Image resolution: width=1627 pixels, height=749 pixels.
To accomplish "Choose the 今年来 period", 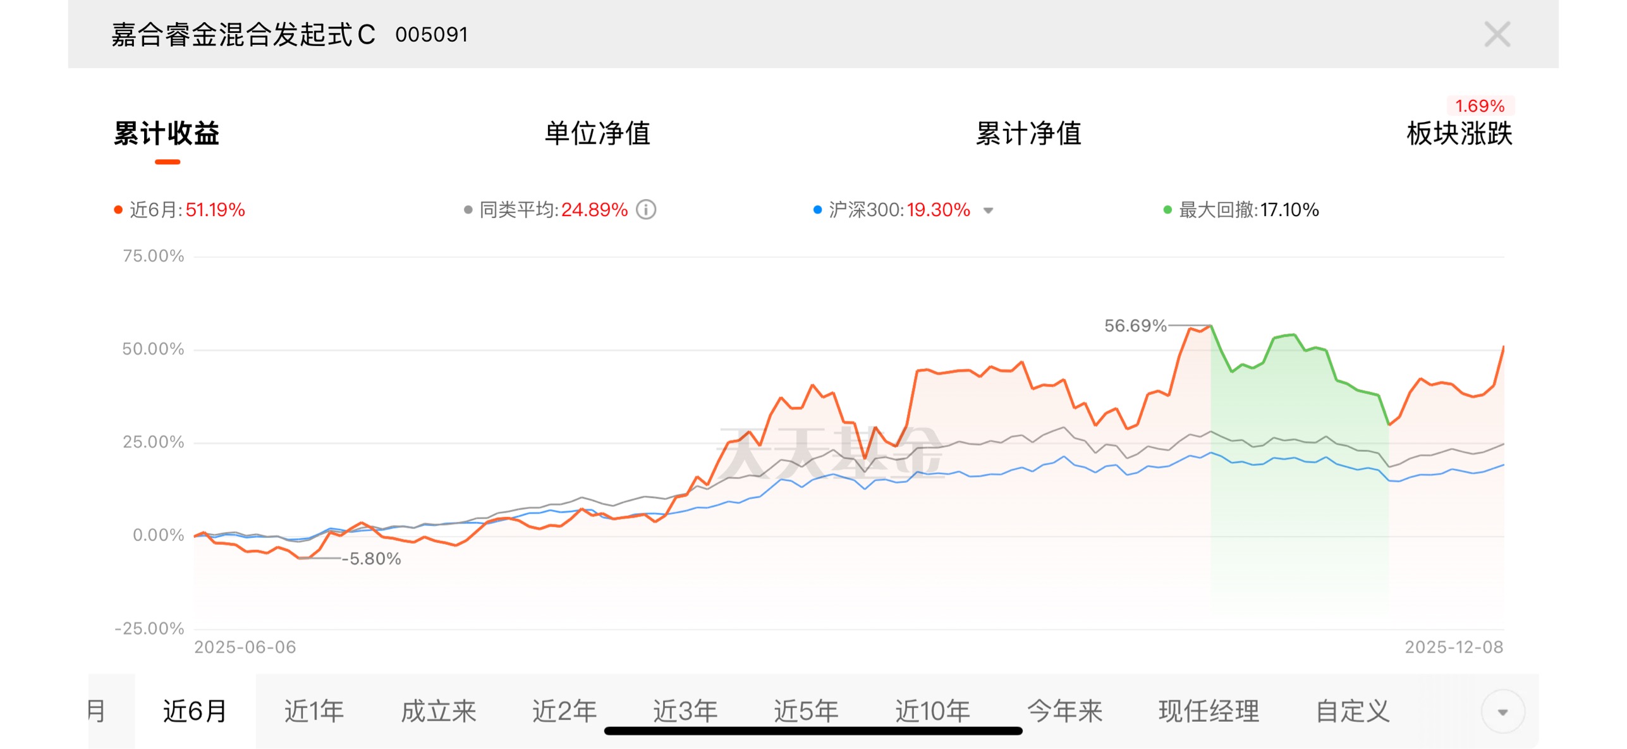I will coord(1065,711).
